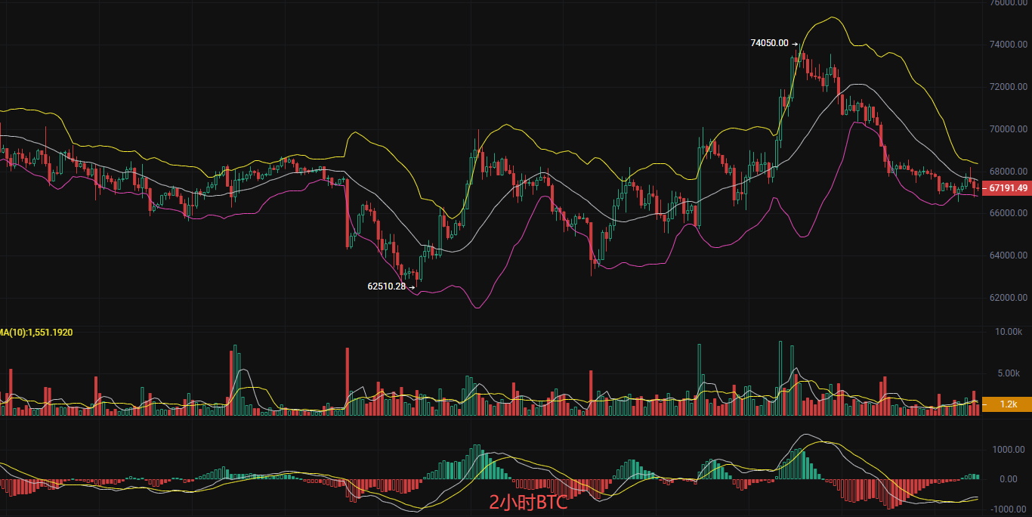Click the 70000.00 price axis label
The width and height of the screenshot is (1032, 517).
1008,129
